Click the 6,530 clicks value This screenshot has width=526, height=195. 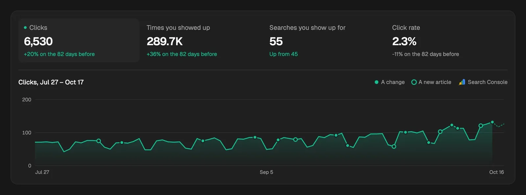(x=38, y=41)
